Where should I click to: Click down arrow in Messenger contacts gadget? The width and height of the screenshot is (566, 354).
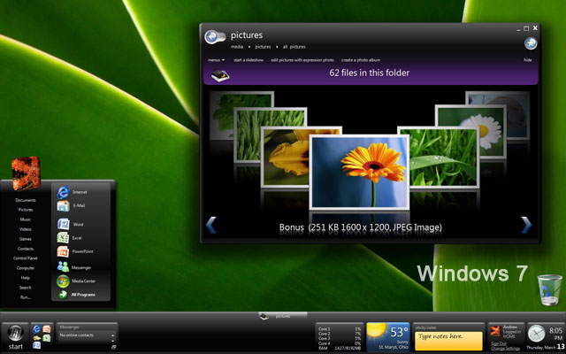point(112,340)
